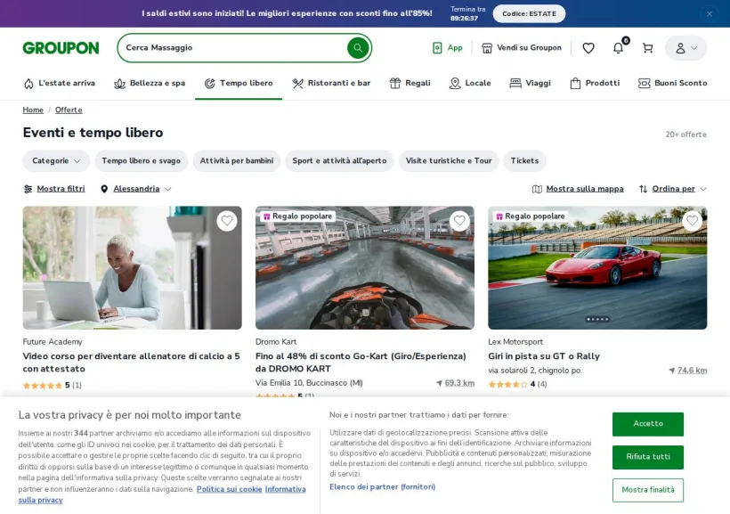This screenshot has height=514, width=730.
Task: Click the Mostra finalità button
Action: pos(647,490)
